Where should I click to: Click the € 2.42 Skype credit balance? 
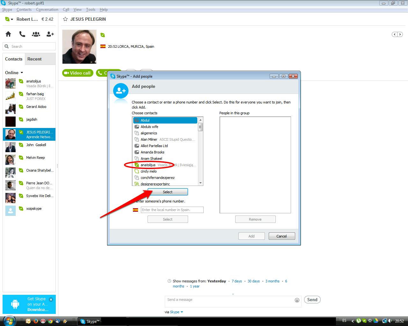[47, 19]
